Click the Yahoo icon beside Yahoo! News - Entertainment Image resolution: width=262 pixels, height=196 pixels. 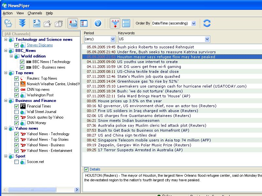(x=23, y=151)
